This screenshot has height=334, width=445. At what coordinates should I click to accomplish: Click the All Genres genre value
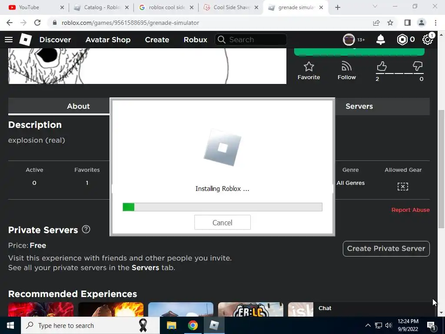[x=351, y=183]
